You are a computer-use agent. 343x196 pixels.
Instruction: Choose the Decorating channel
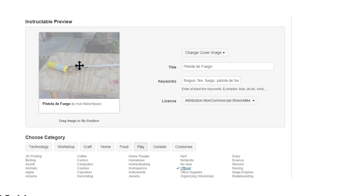85,176
